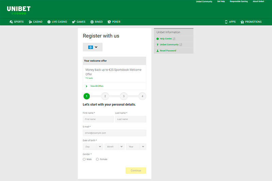Open the Live Casino menu item
Image resolution: width=272 pixels, height=181 pixels.
tap(57, 22)
